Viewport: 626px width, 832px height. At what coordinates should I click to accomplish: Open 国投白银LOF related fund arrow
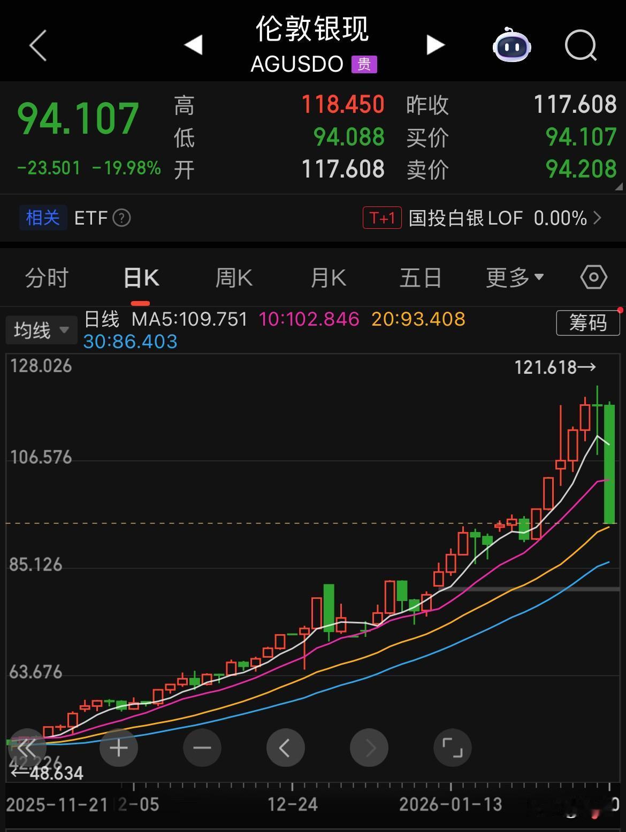[598, 218]
